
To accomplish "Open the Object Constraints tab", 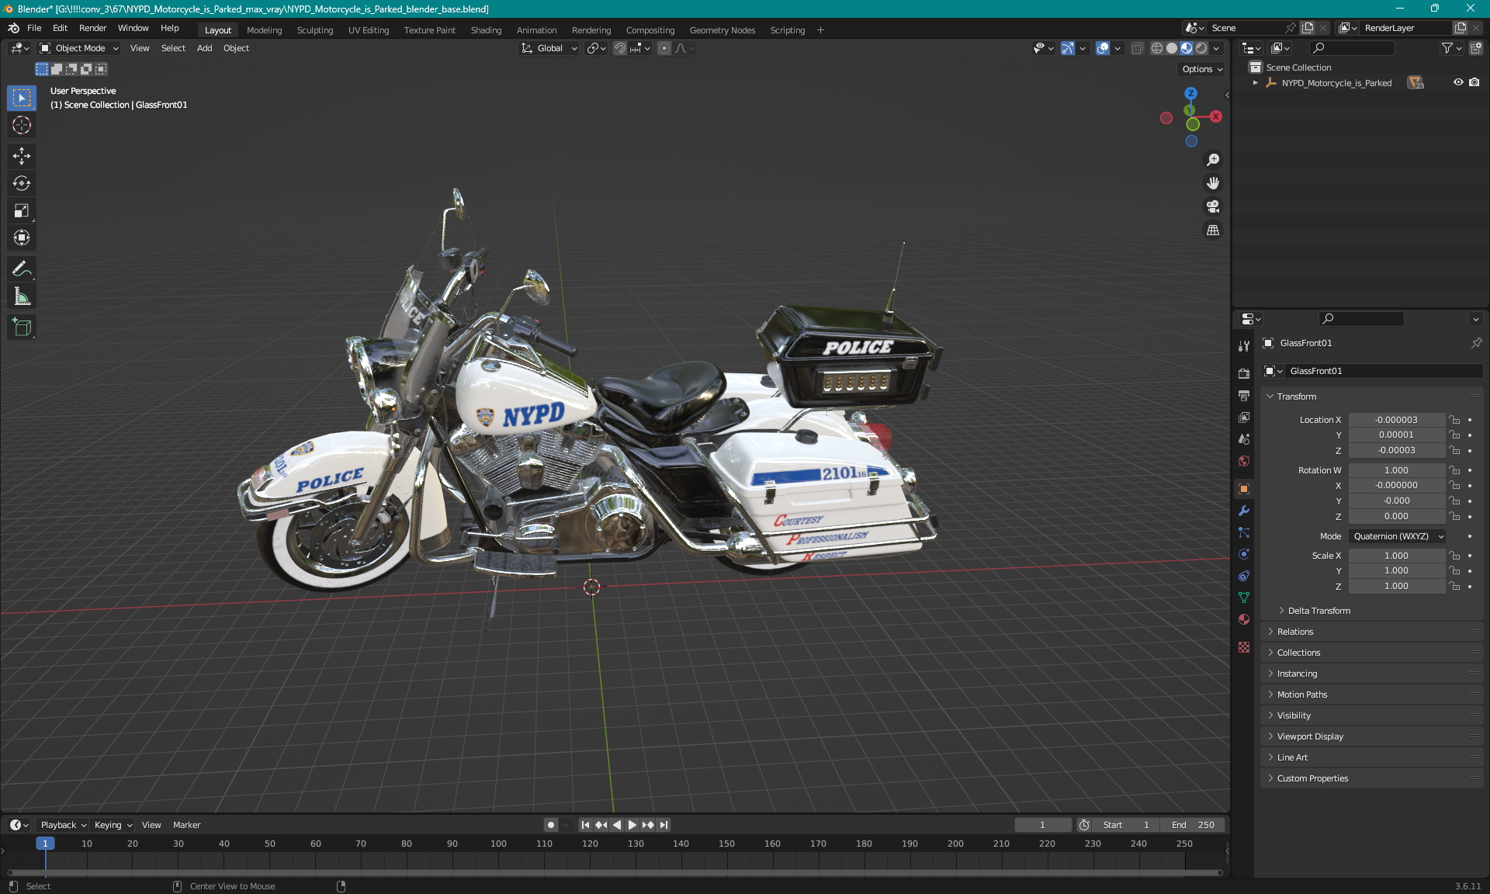I will [1244, 576].
